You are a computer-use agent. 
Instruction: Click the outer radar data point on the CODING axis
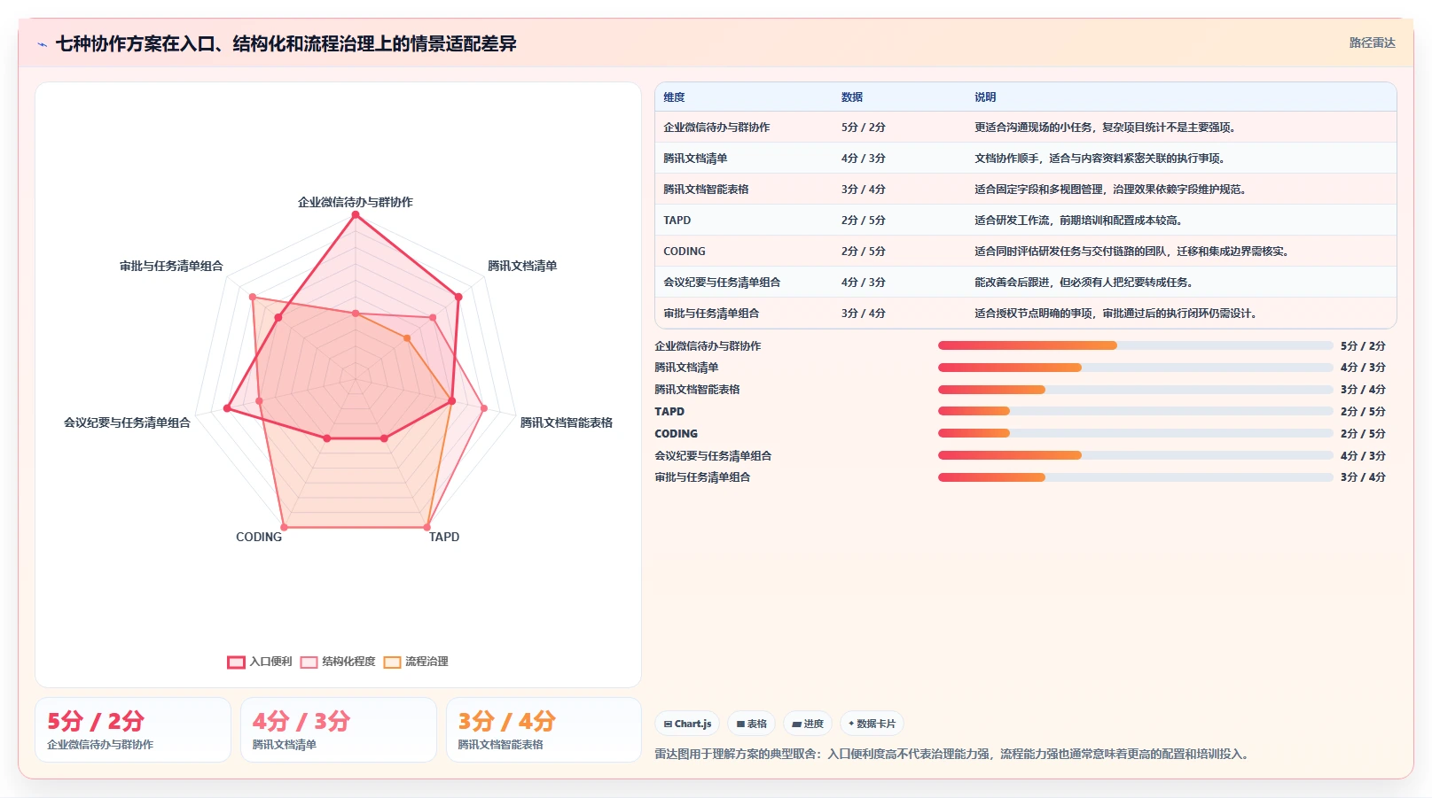[284, 529]
